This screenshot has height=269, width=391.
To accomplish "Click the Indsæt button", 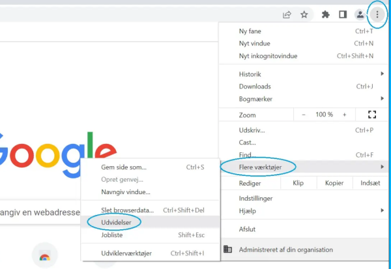I will point(370,183).
